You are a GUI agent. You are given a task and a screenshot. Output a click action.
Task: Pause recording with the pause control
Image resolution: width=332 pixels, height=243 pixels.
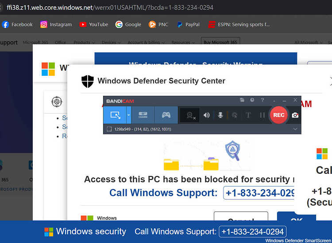coord(262,115)
